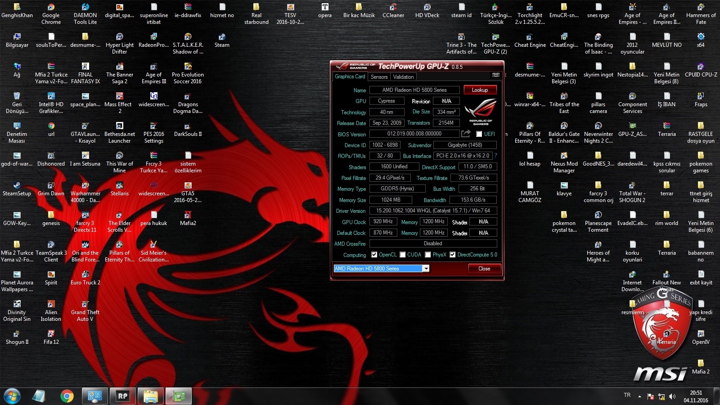Select the CCleaner desktop icon
720x405 pixels.
point(393,10)
